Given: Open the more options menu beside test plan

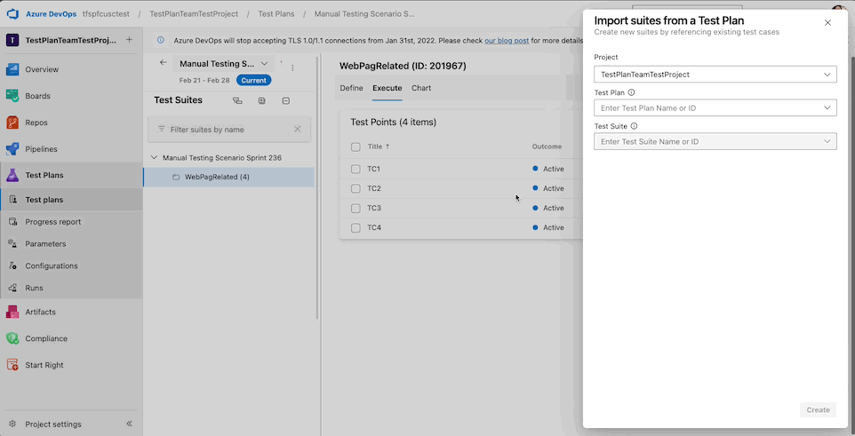Looking at the screenshot, I should 292,68.
